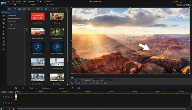Screen dimensions: 192x110
Task: Open the Fit zoom dropdown in preview
Action: (112, 80)
